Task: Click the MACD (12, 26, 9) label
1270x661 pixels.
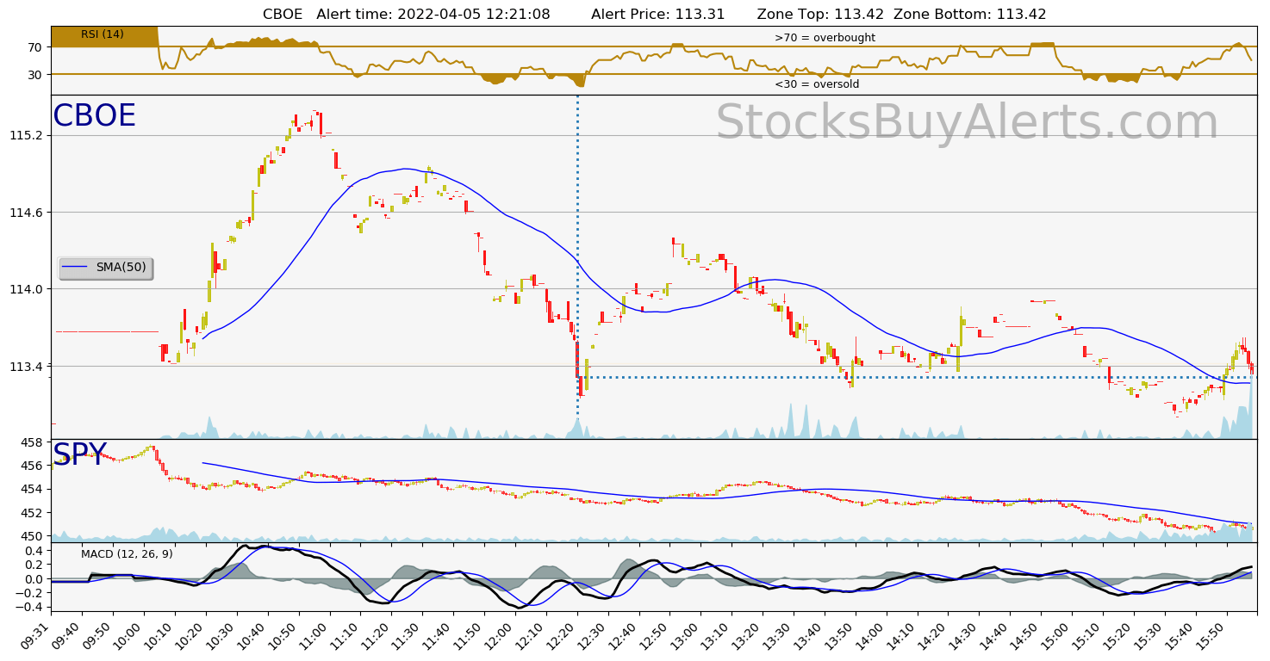Action: [x=127, y=554]
